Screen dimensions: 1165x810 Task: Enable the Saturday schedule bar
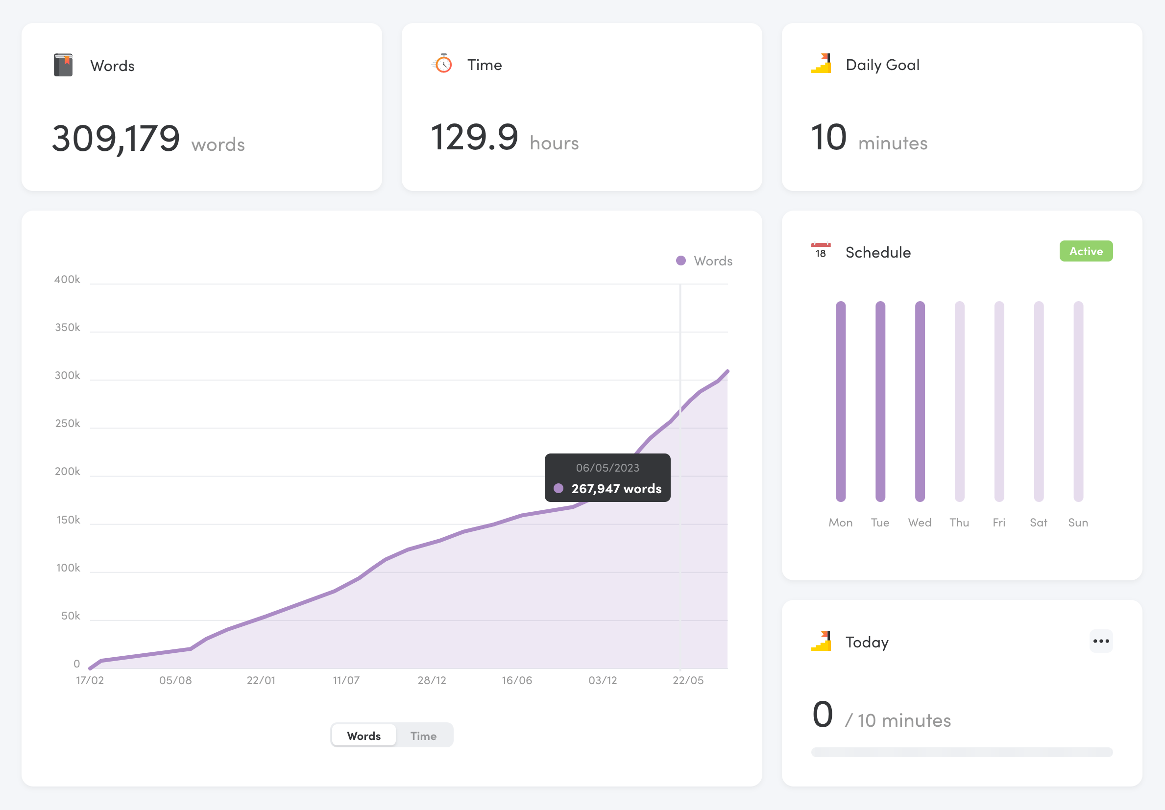click(1039, 401)
